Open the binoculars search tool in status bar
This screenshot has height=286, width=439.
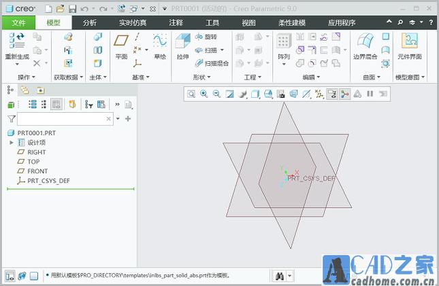click(280, 276)
